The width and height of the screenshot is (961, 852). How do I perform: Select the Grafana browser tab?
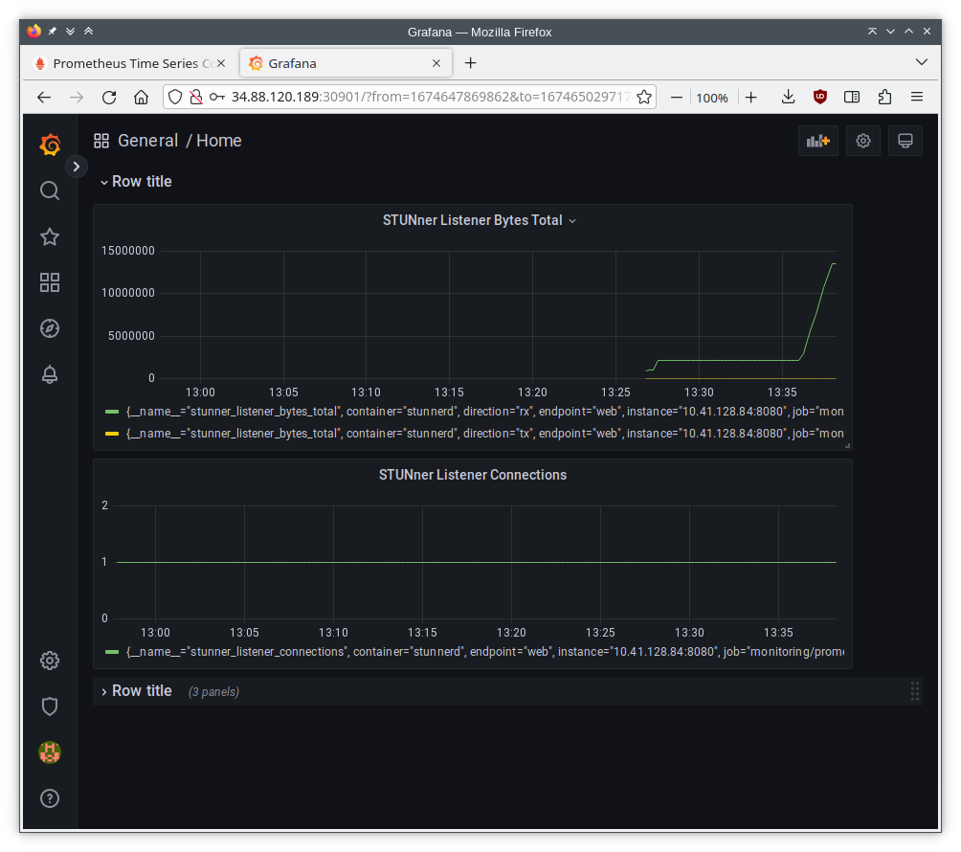point(346,63)
